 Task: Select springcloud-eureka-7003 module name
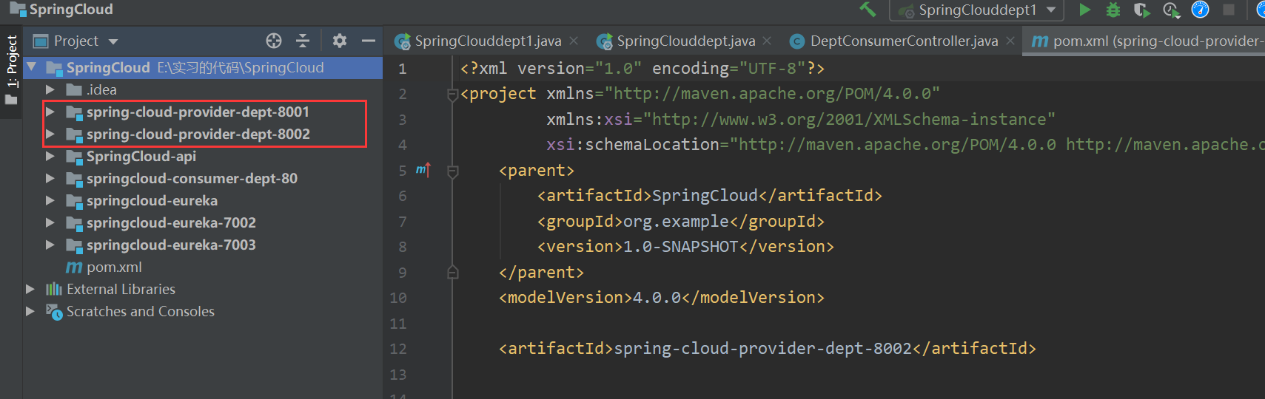tap(171, 245)
